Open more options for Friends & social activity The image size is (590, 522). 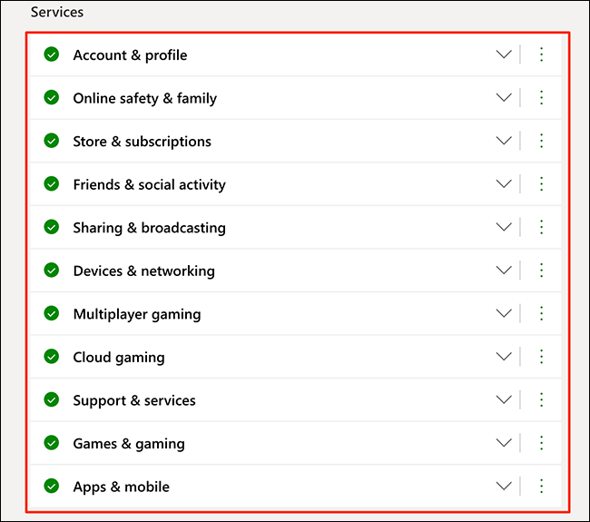[x=542, y=184]
